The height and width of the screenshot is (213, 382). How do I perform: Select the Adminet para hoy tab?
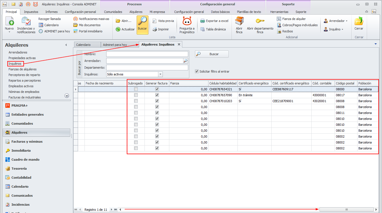(x=115, y=45)
